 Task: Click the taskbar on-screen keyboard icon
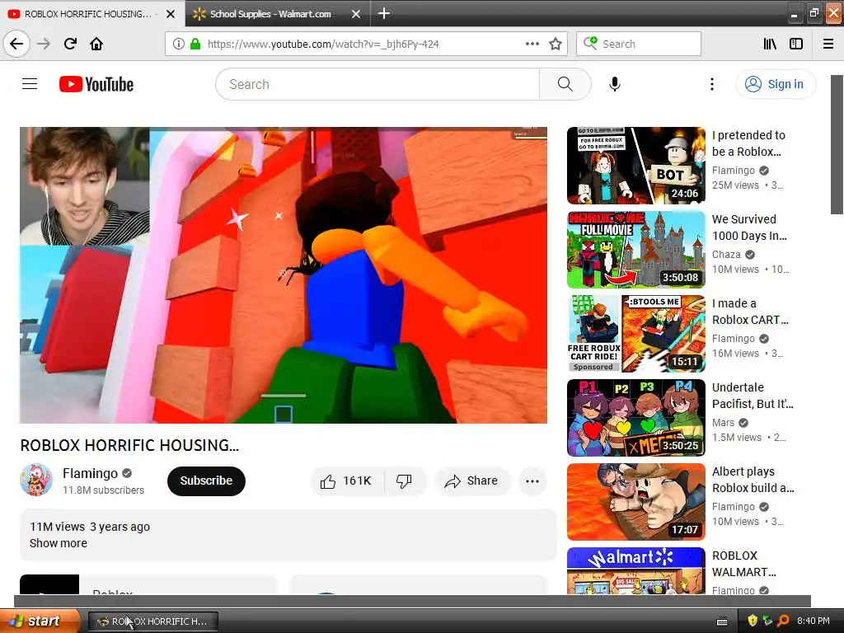722,621
